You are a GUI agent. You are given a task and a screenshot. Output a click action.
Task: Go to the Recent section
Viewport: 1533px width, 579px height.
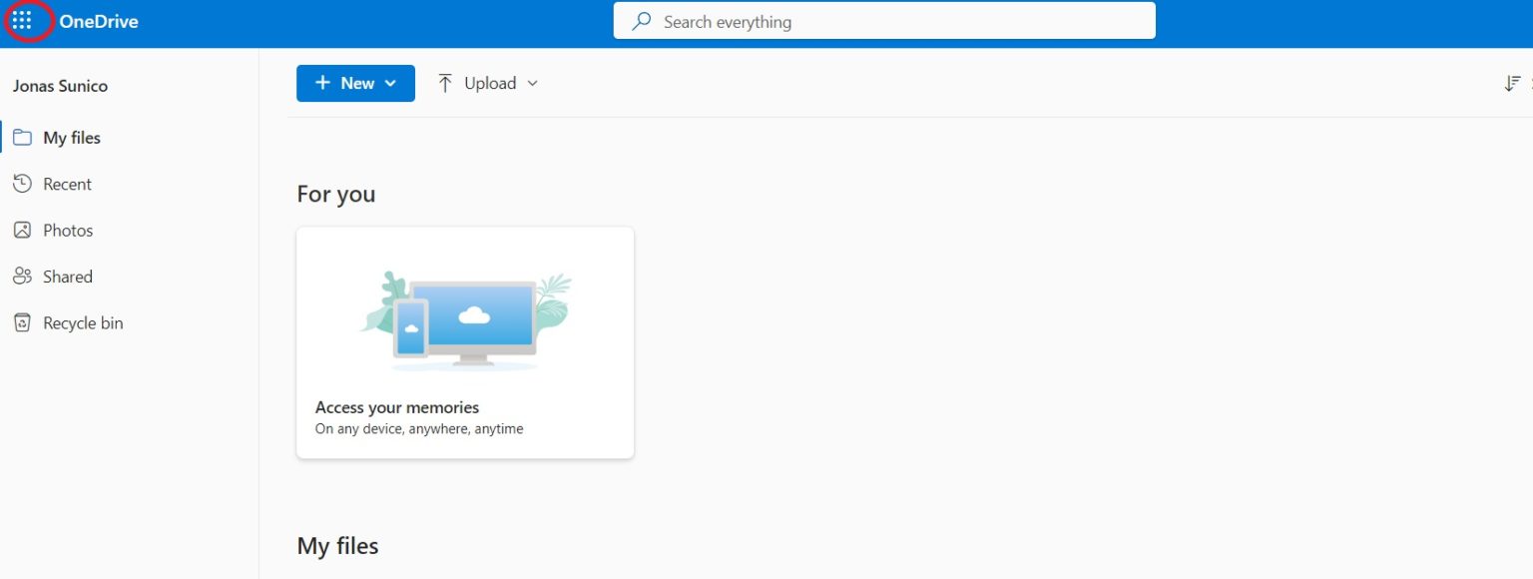[67, 183]
